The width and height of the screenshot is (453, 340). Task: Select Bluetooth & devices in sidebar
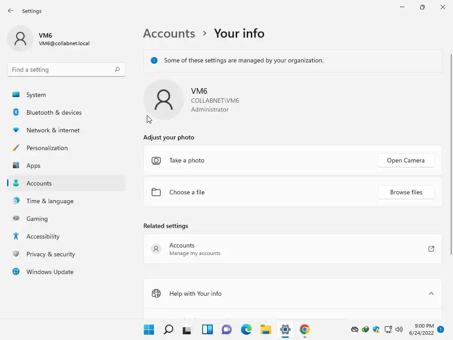66,112
